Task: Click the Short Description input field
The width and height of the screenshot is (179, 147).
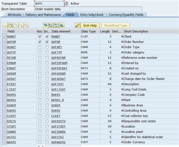Action: (x=88, y=9)
